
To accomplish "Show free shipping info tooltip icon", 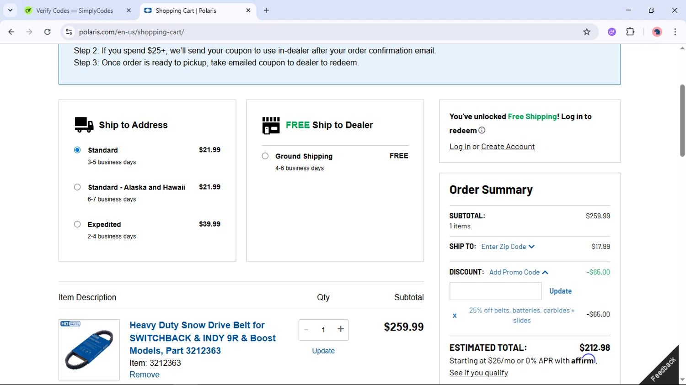I will point(482,130).
